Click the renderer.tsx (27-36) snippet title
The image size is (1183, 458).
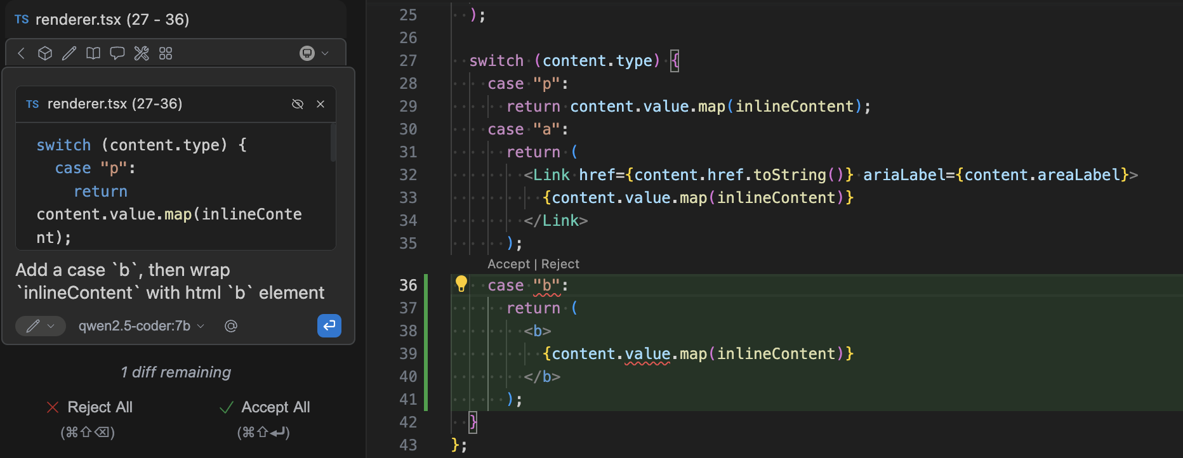pos(115,103)
